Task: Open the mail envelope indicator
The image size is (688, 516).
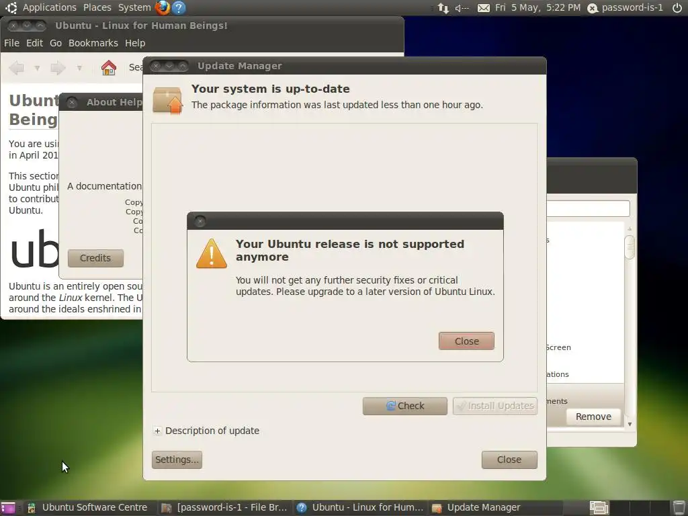Action: pos(484,8)
